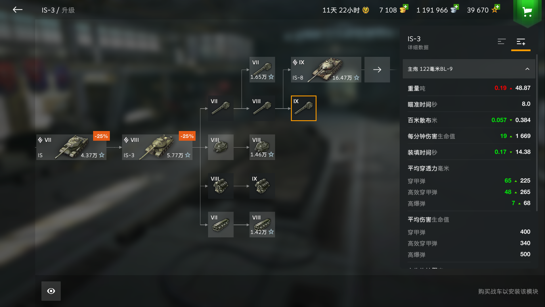Open the IS tier VII tank tile
This screenshot has height=307, width=545.
(x=71, y=147)
